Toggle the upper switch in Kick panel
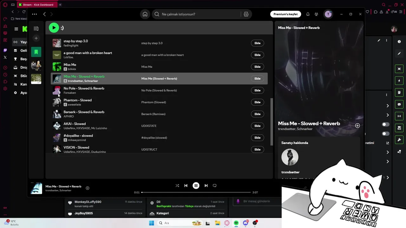This screenshot has width=406, height=228. (386, 124)
